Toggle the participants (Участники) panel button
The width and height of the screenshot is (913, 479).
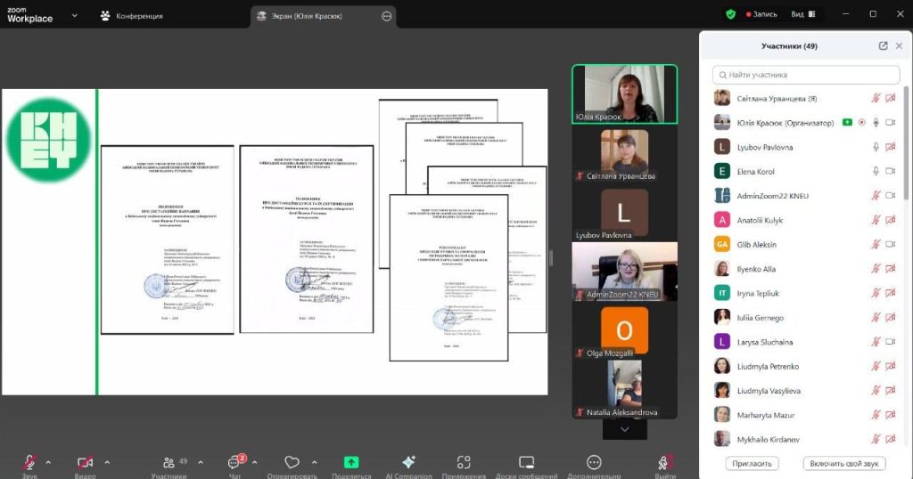click(x=169, y=462)
